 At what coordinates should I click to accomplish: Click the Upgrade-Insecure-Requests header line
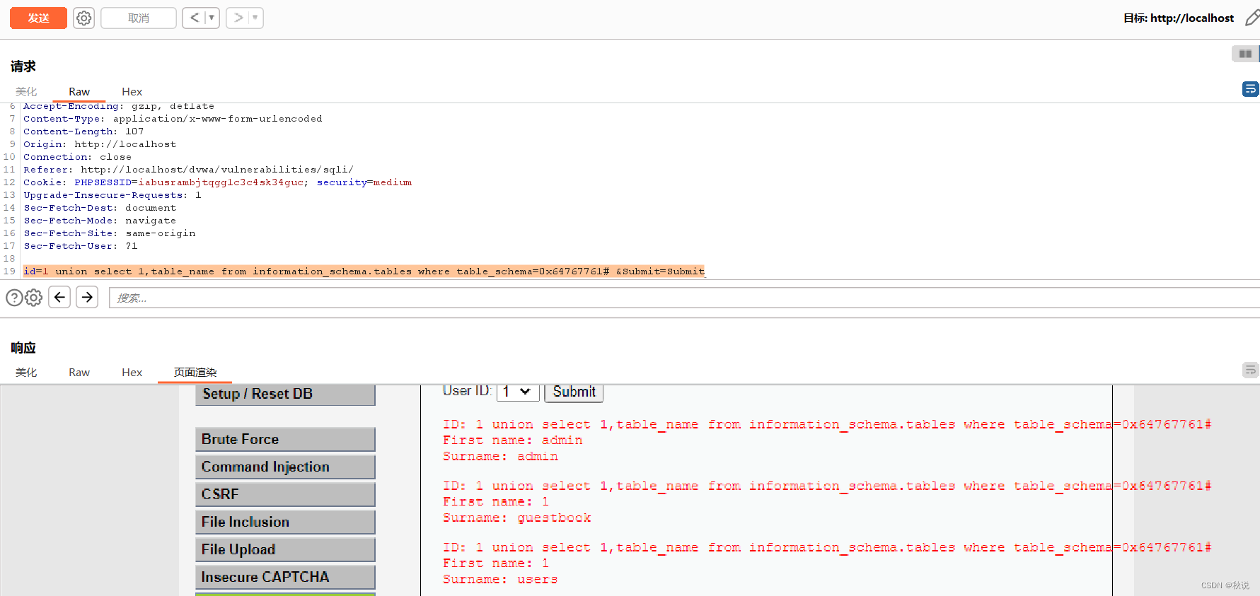pyautogui.click(x=112, y=195)
